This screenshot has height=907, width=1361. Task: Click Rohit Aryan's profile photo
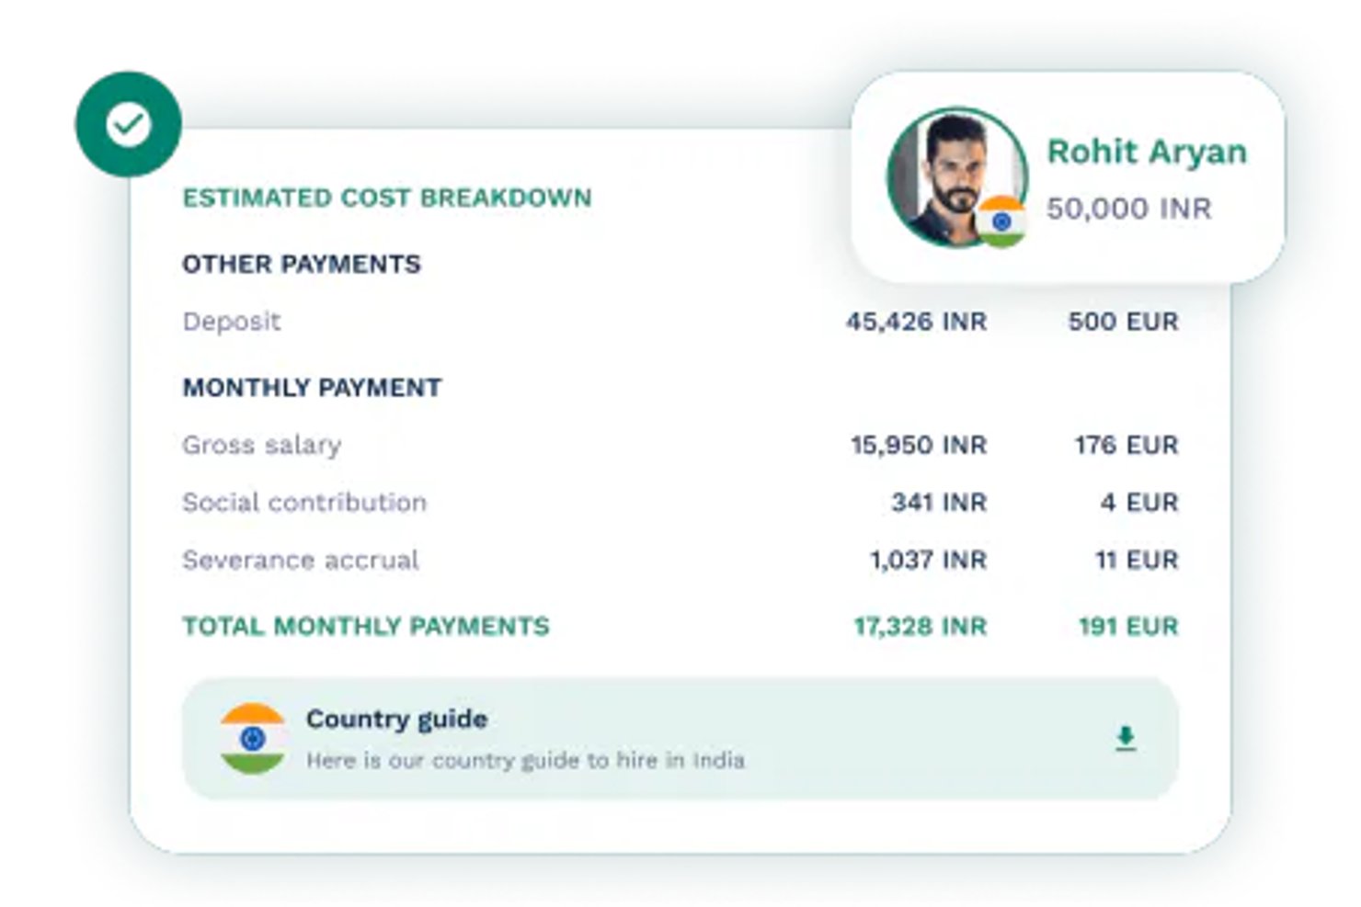pyautogui.click(x=956, y=177)
